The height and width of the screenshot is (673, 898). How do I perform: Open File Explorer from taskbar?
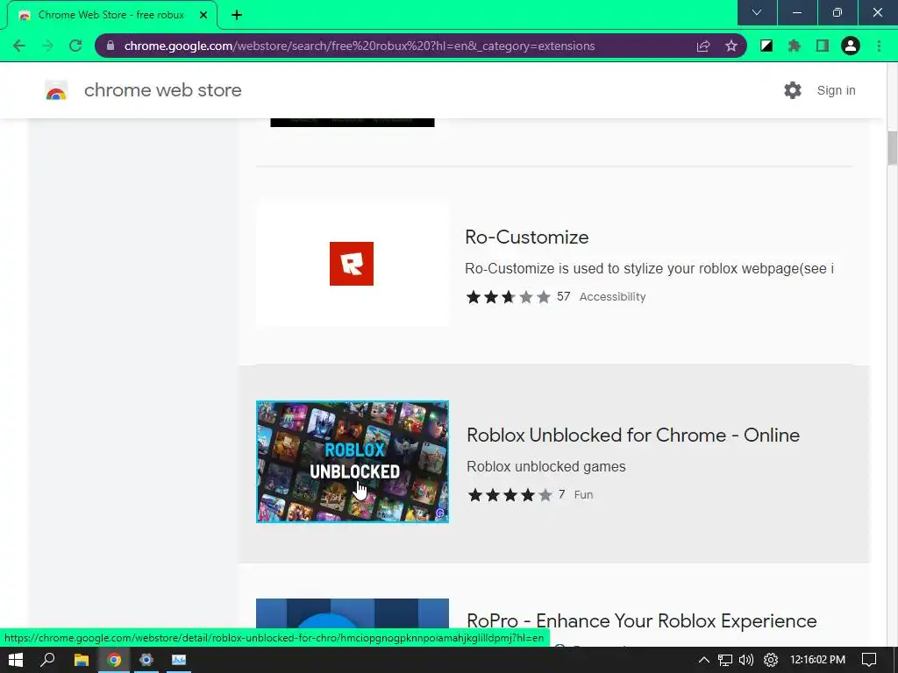point(82,660)
